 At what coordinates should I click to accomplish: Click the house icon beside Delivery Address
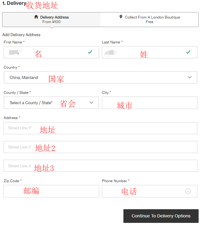coord(36,17)
